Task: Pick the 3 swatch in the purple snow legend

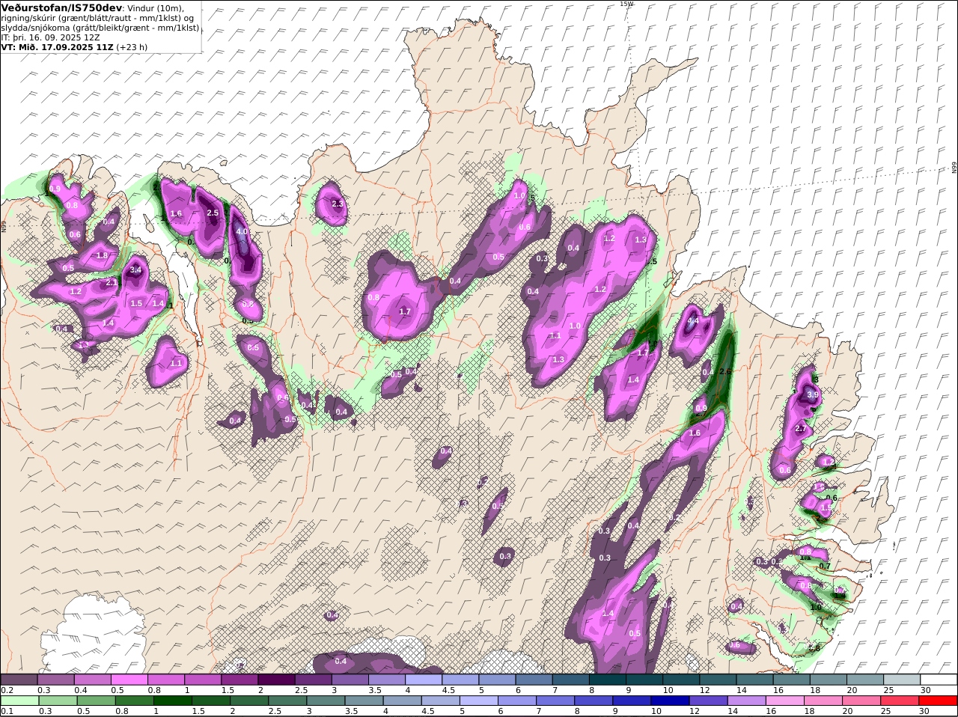Action: pos(350,680)
